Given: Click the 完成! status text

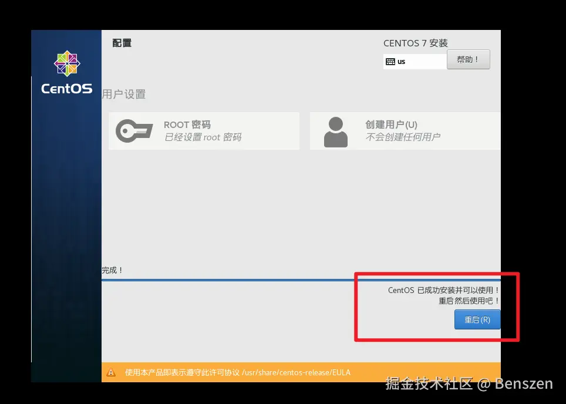Looking at the screenshot, I should (x=112, y=270).
